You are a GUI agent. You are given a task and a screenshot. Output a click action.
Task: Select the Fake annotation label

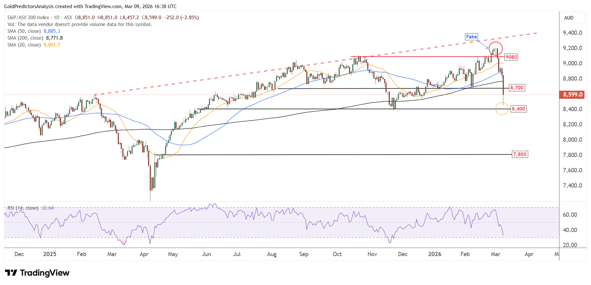pos(471,37)
